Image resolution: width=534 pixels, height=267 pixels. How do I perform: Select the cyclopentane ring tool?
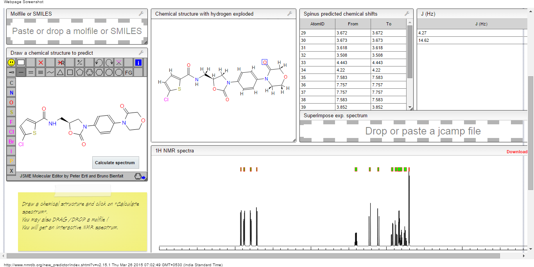pos(80,72)
